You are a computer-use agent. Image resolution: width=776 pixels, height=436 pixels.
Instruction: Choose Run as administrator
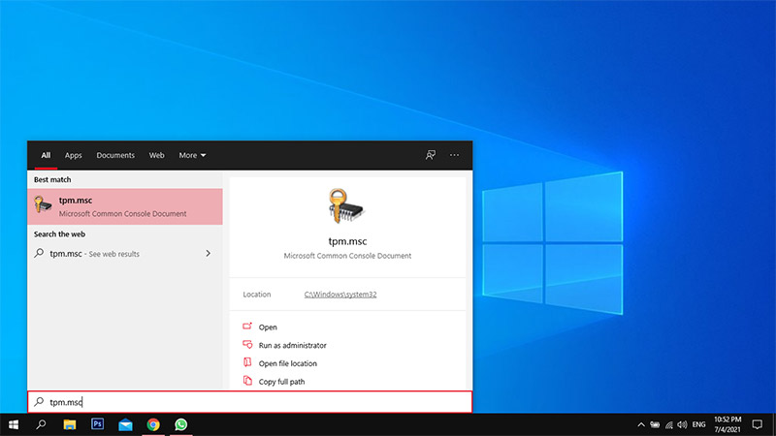pyautogui.click(x=293, y=346)
